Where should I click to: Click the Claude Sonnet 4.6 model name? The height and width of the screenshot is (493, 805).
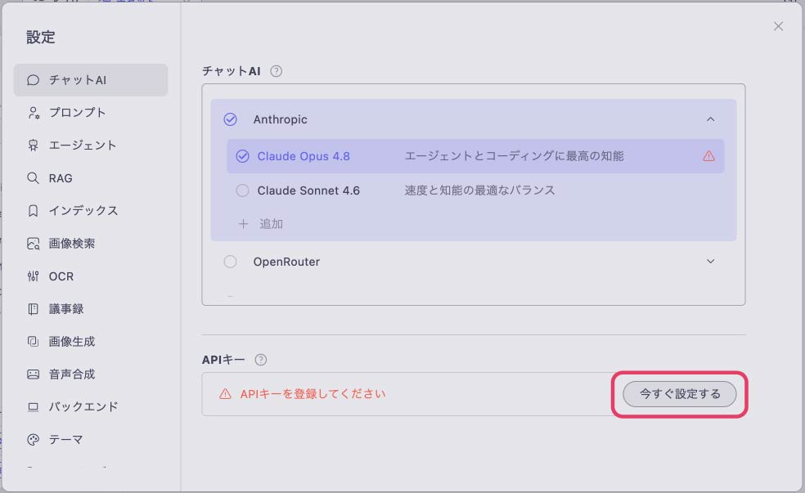[x=308, y=190]
